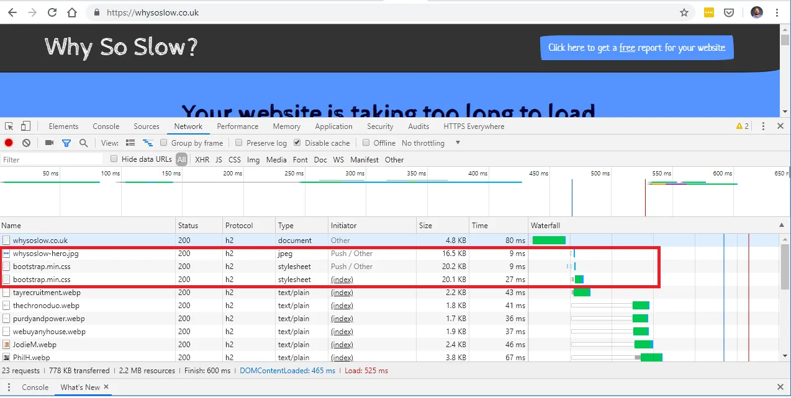Viewport: 791px width, 398px height.
Task: Switch to the Sources tab
Action: 147,126
